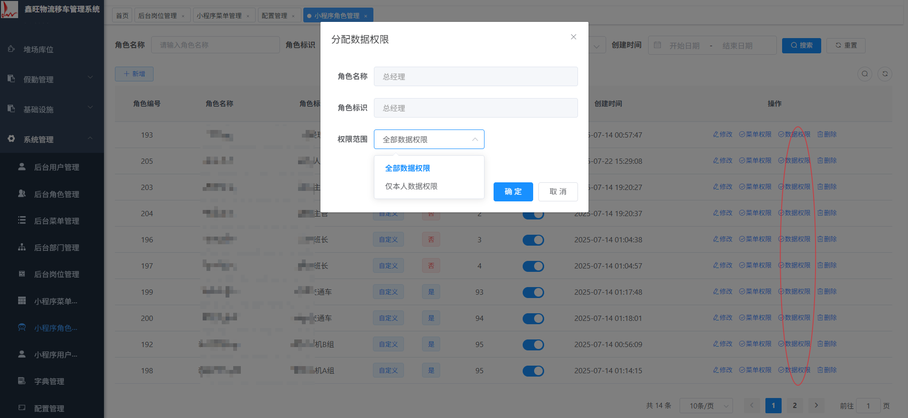The height and width of the screenshot is (418, 908).
Task: Open 后台角色管理 in sidebar
Action: 52,194
